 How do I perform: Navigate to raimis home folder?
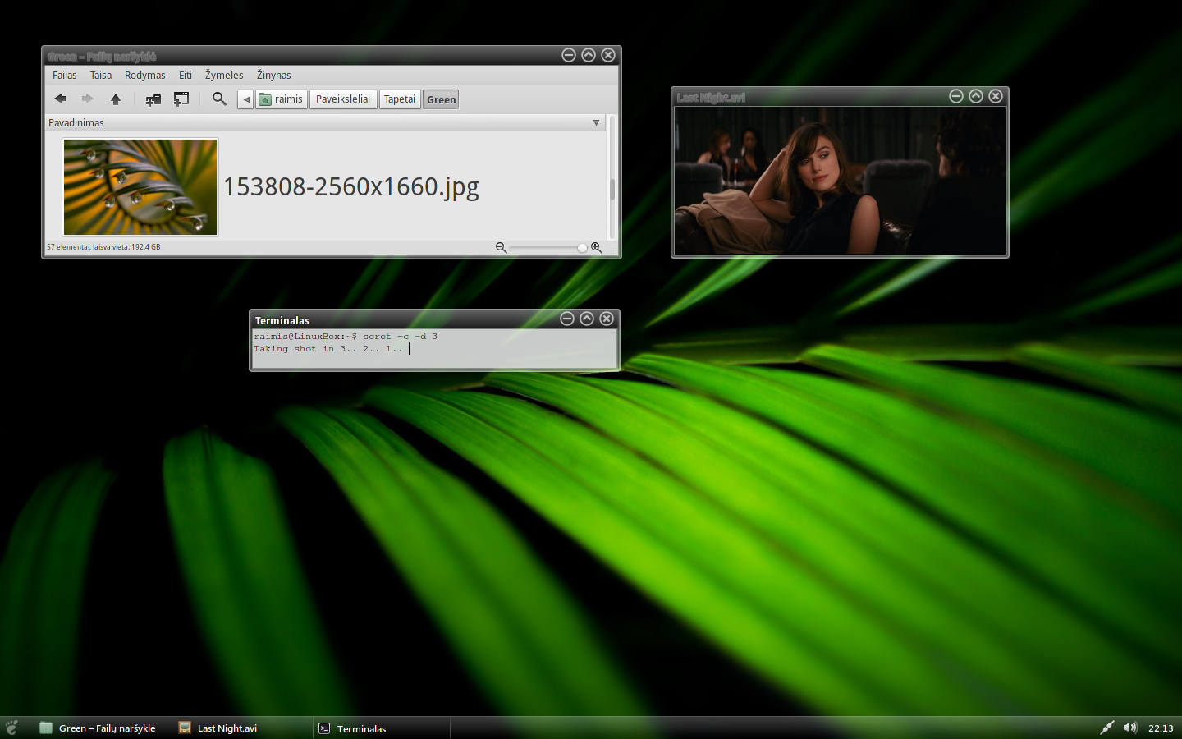pos(282,99)
